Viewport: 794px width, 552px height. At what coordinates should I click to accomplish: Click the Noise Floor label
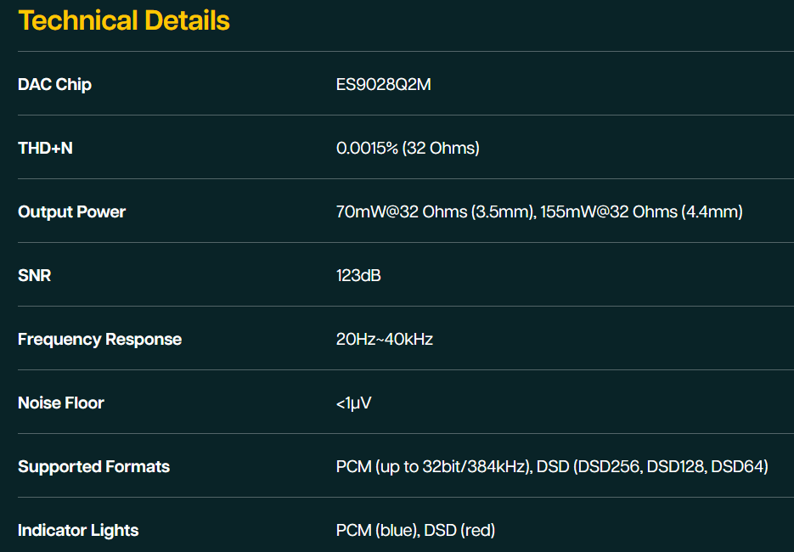pos(61,403)
